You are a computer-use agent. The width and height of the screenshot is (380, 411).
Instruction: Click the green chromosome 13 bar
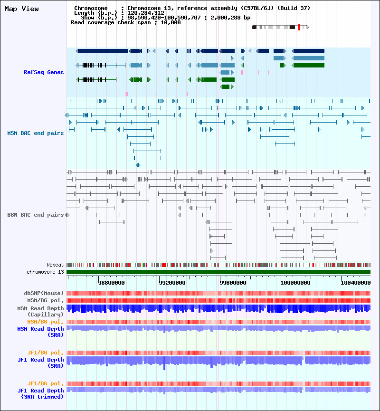pyautogui.click(x=218, y=272)
